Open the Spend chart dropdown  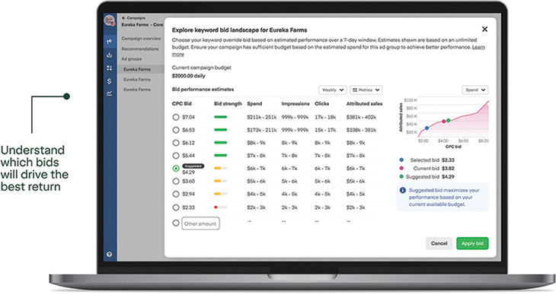click(x=475, y=90)
